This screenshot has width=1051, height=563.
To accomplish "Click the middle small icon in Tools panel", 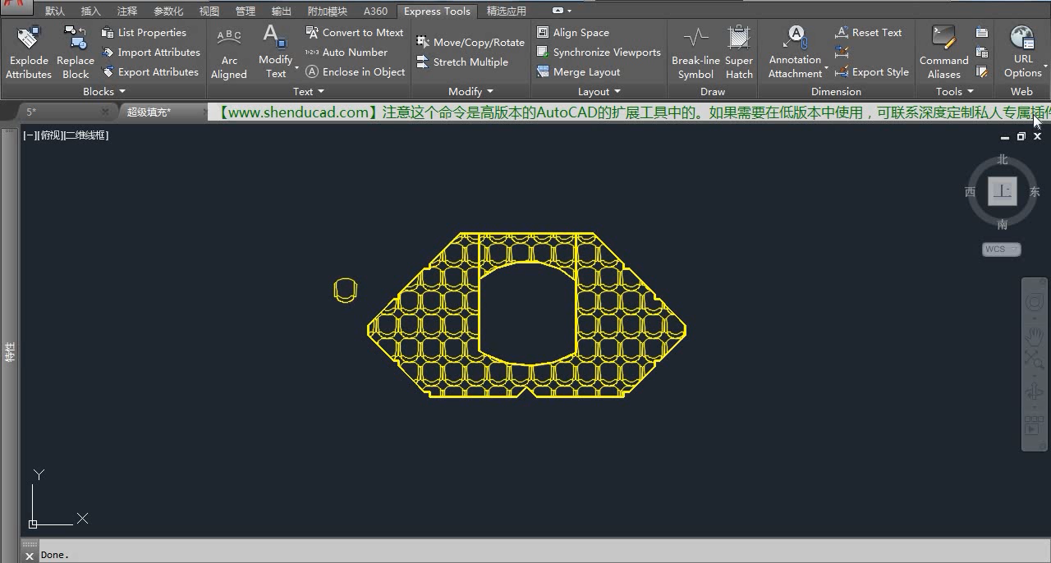I will (x=982, y=53).
